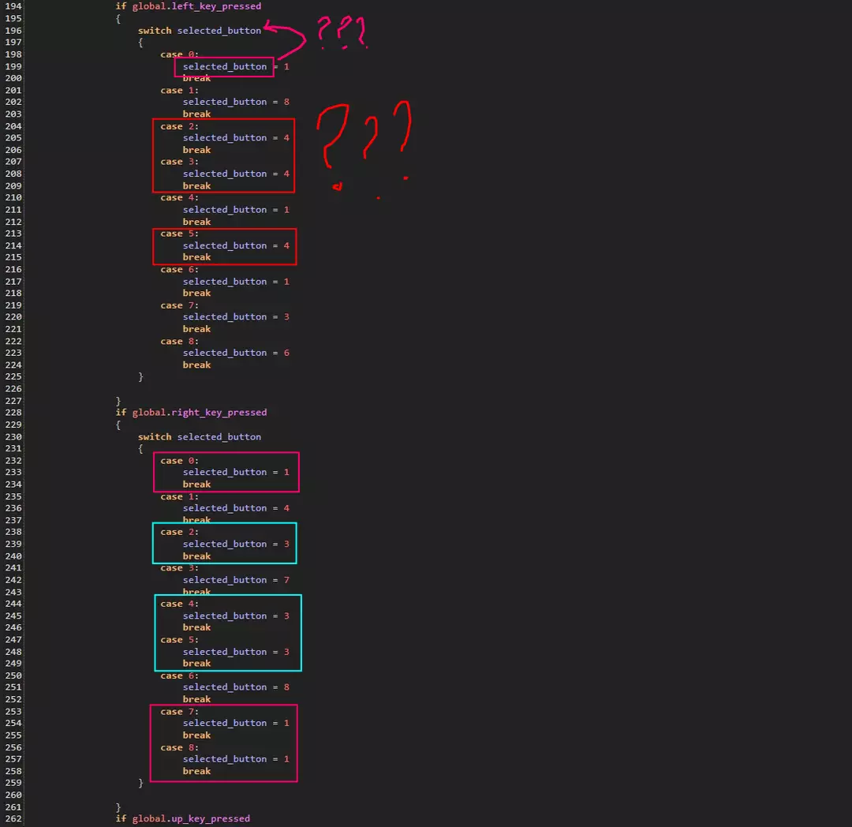Click "if global.up_key_pressed" on line 262
852x827 pixels.
click(x=182, y=818)
